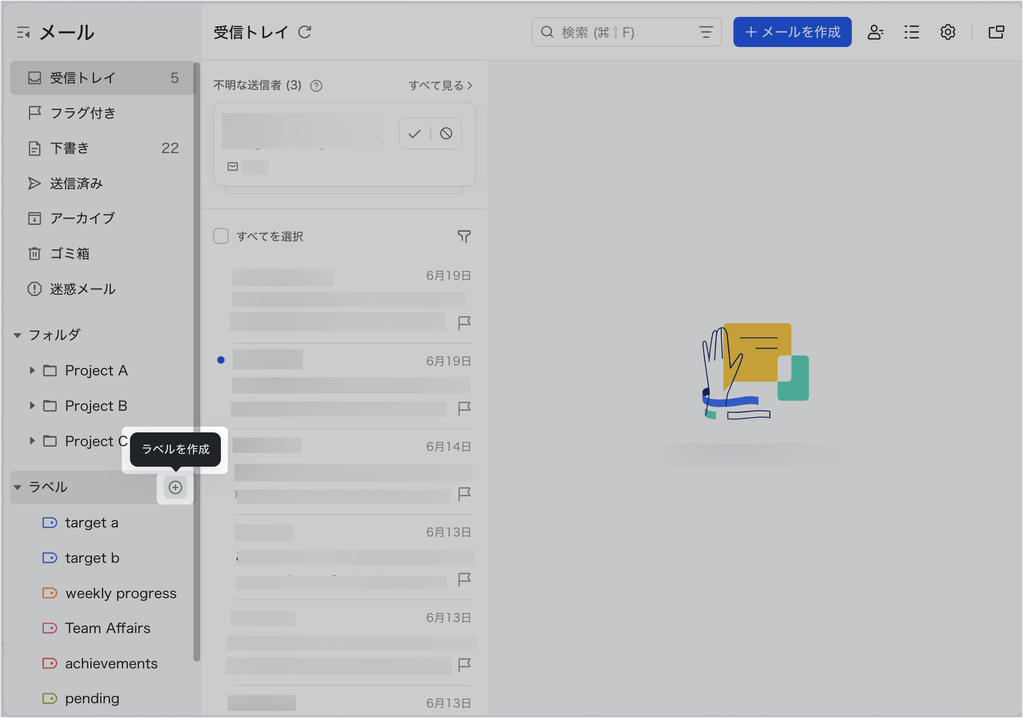The image size is (1023, 718).
Task: Block unknown sender with ban icon
Action: 447,134
